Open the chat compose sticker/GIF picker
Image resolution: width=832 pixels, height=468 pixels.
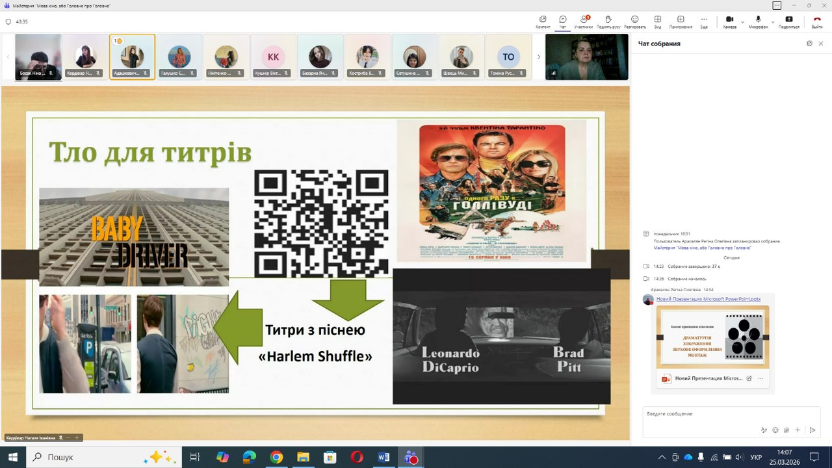(x=786, y=430)
